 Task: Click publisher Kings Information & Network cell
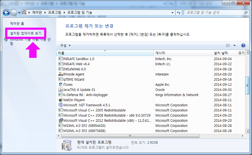pos(177,95)
